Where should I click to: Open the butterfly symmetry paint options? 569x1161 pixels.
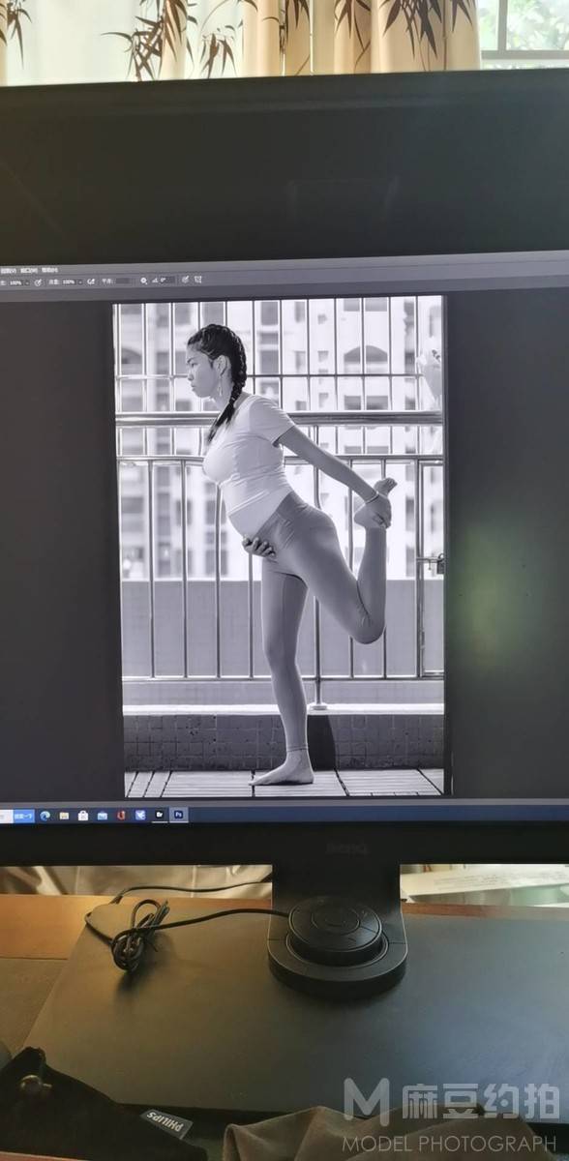(197, 280)
